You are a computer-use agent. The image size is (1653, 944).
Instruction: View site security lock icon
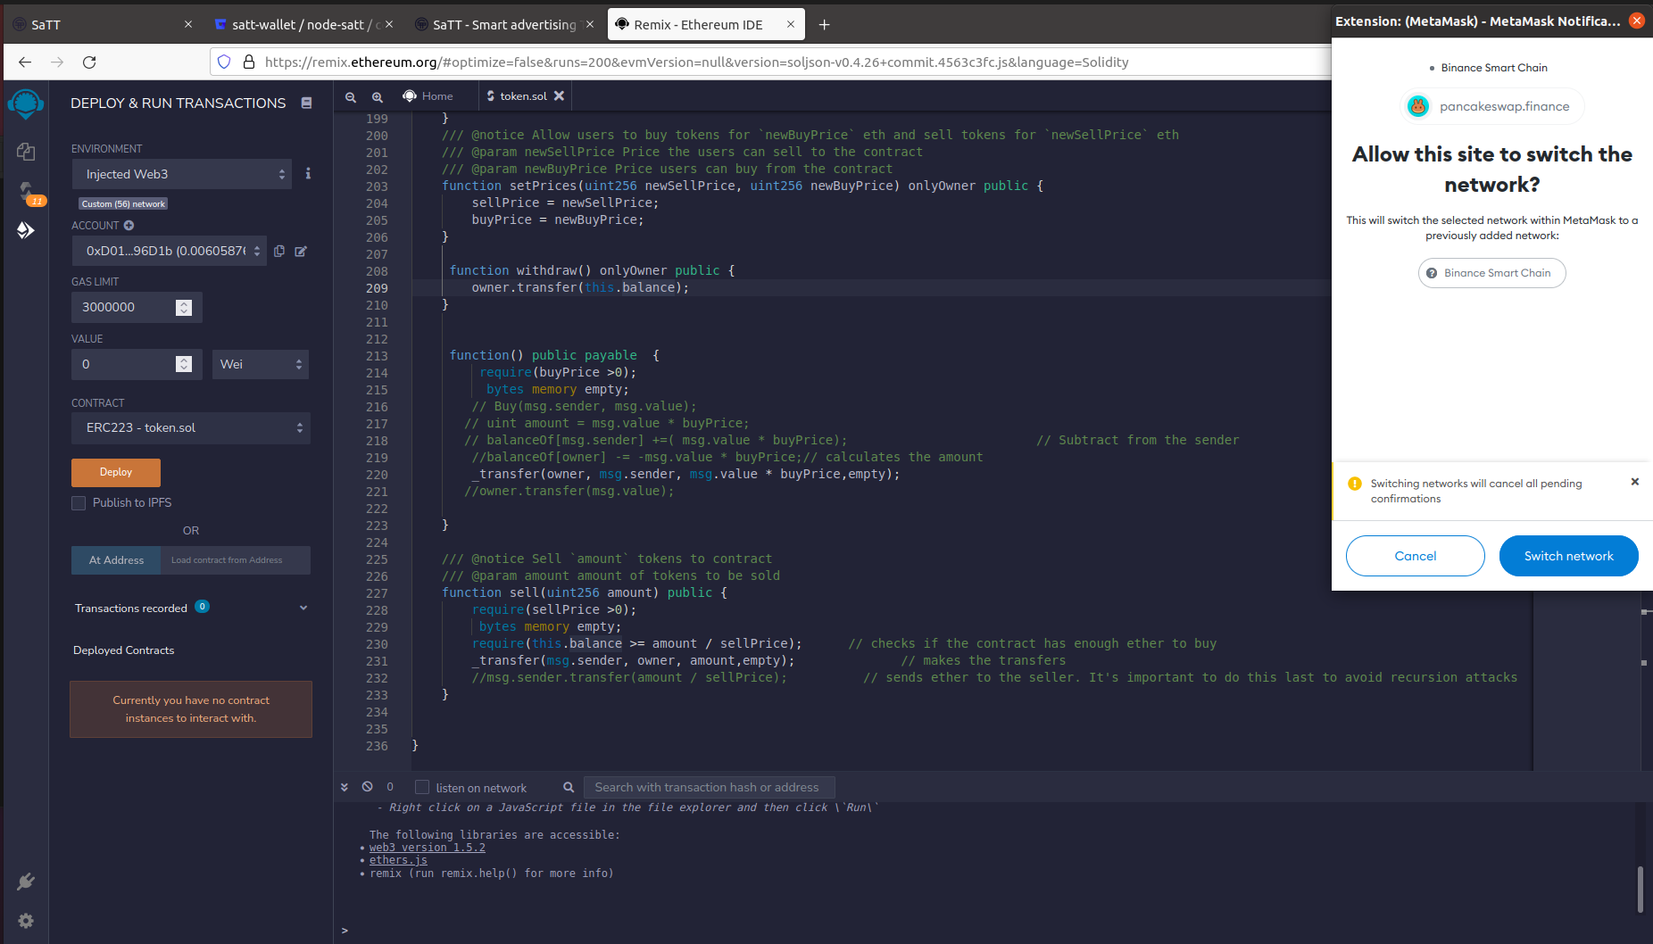tap(249, 62)
